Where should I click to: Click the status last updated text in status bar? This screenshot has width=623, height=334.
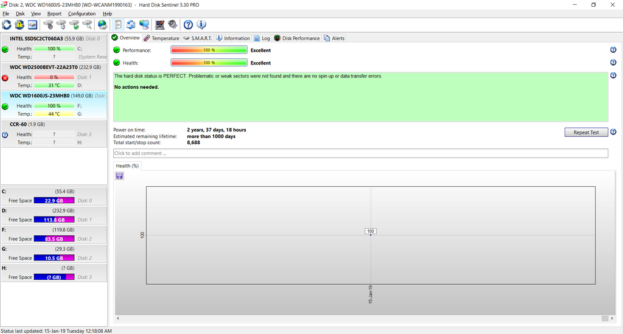coord(56,331)
